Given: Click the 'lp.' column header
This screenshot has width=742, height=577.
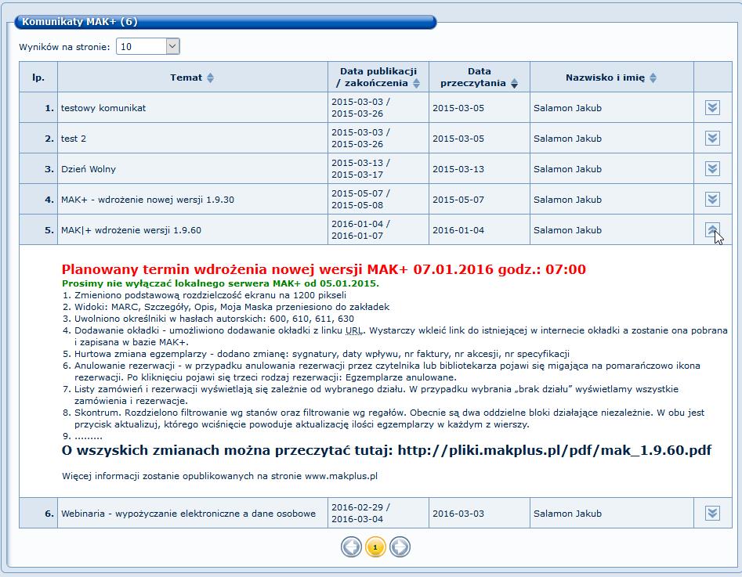Looking at the screenshot, I should 38,77.
